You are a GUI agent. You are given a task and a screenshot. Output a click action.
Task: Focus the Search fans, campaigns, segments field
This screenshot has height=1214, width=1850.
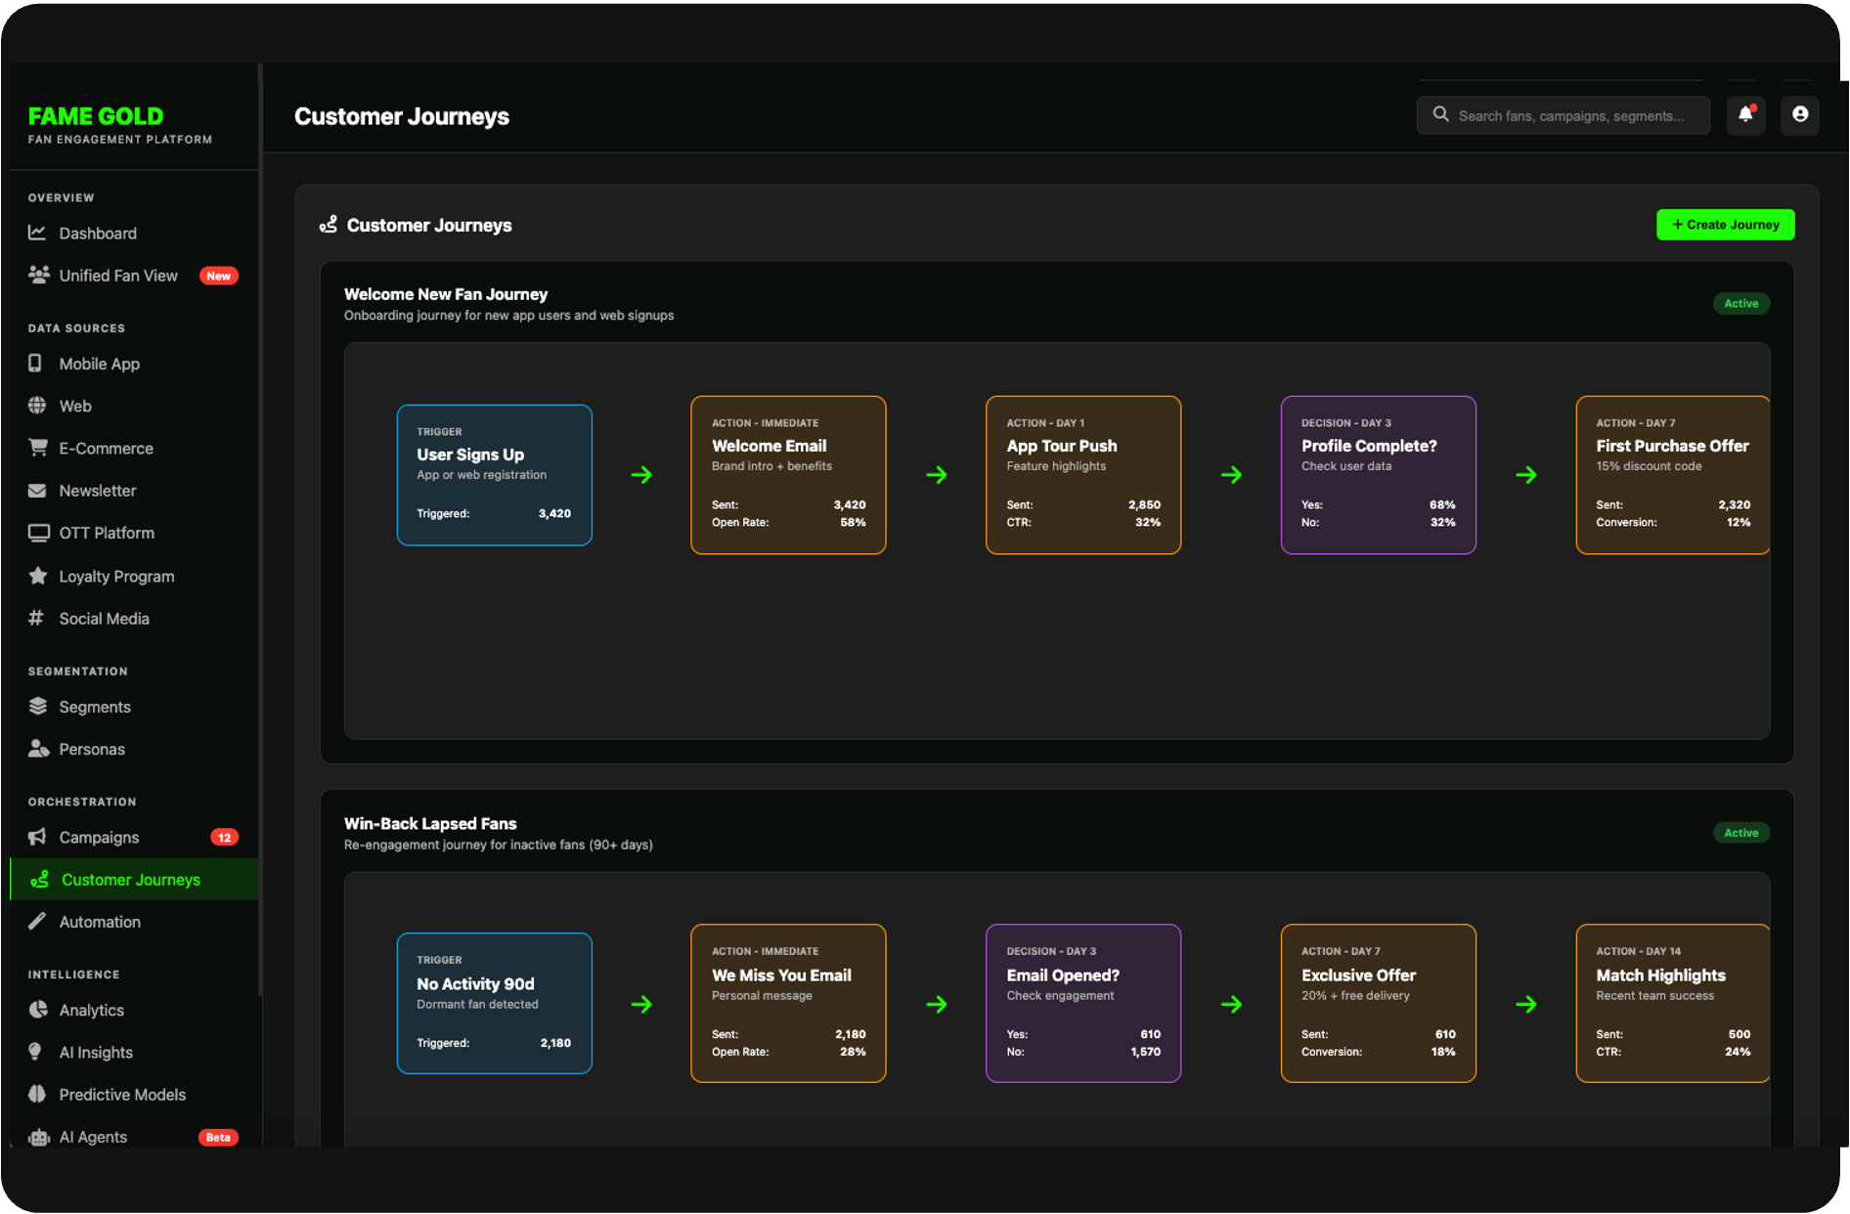coord(1563,115)
